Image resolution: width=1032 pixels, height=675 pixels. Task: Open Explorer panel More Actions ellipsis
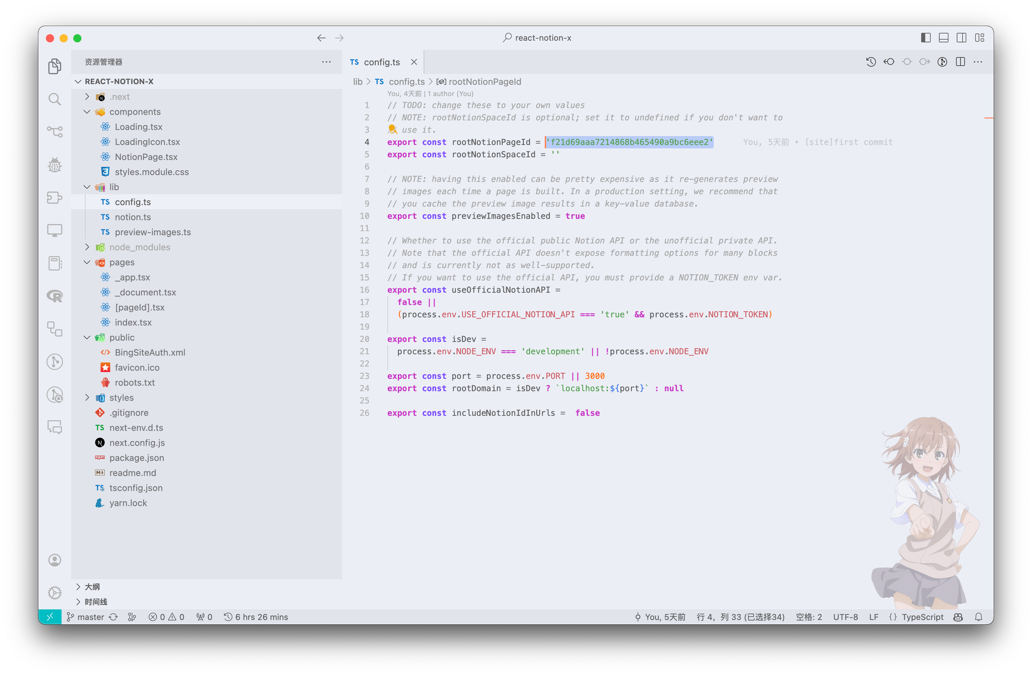pos(326,62)
